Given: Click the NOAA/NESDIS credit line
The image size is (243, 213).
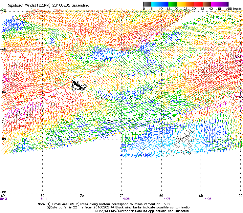Looking at the screenshot, I should 142,211.
